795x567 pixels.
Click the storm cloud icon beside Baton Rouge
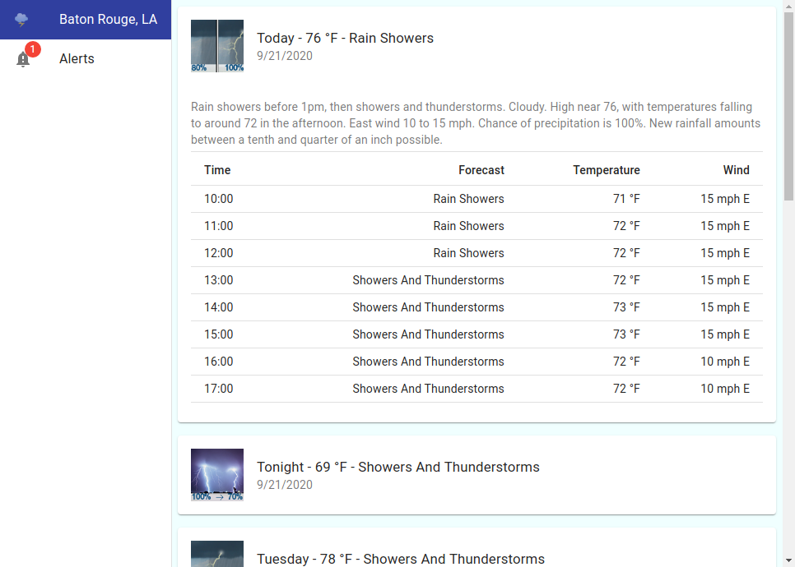(21, 20)
